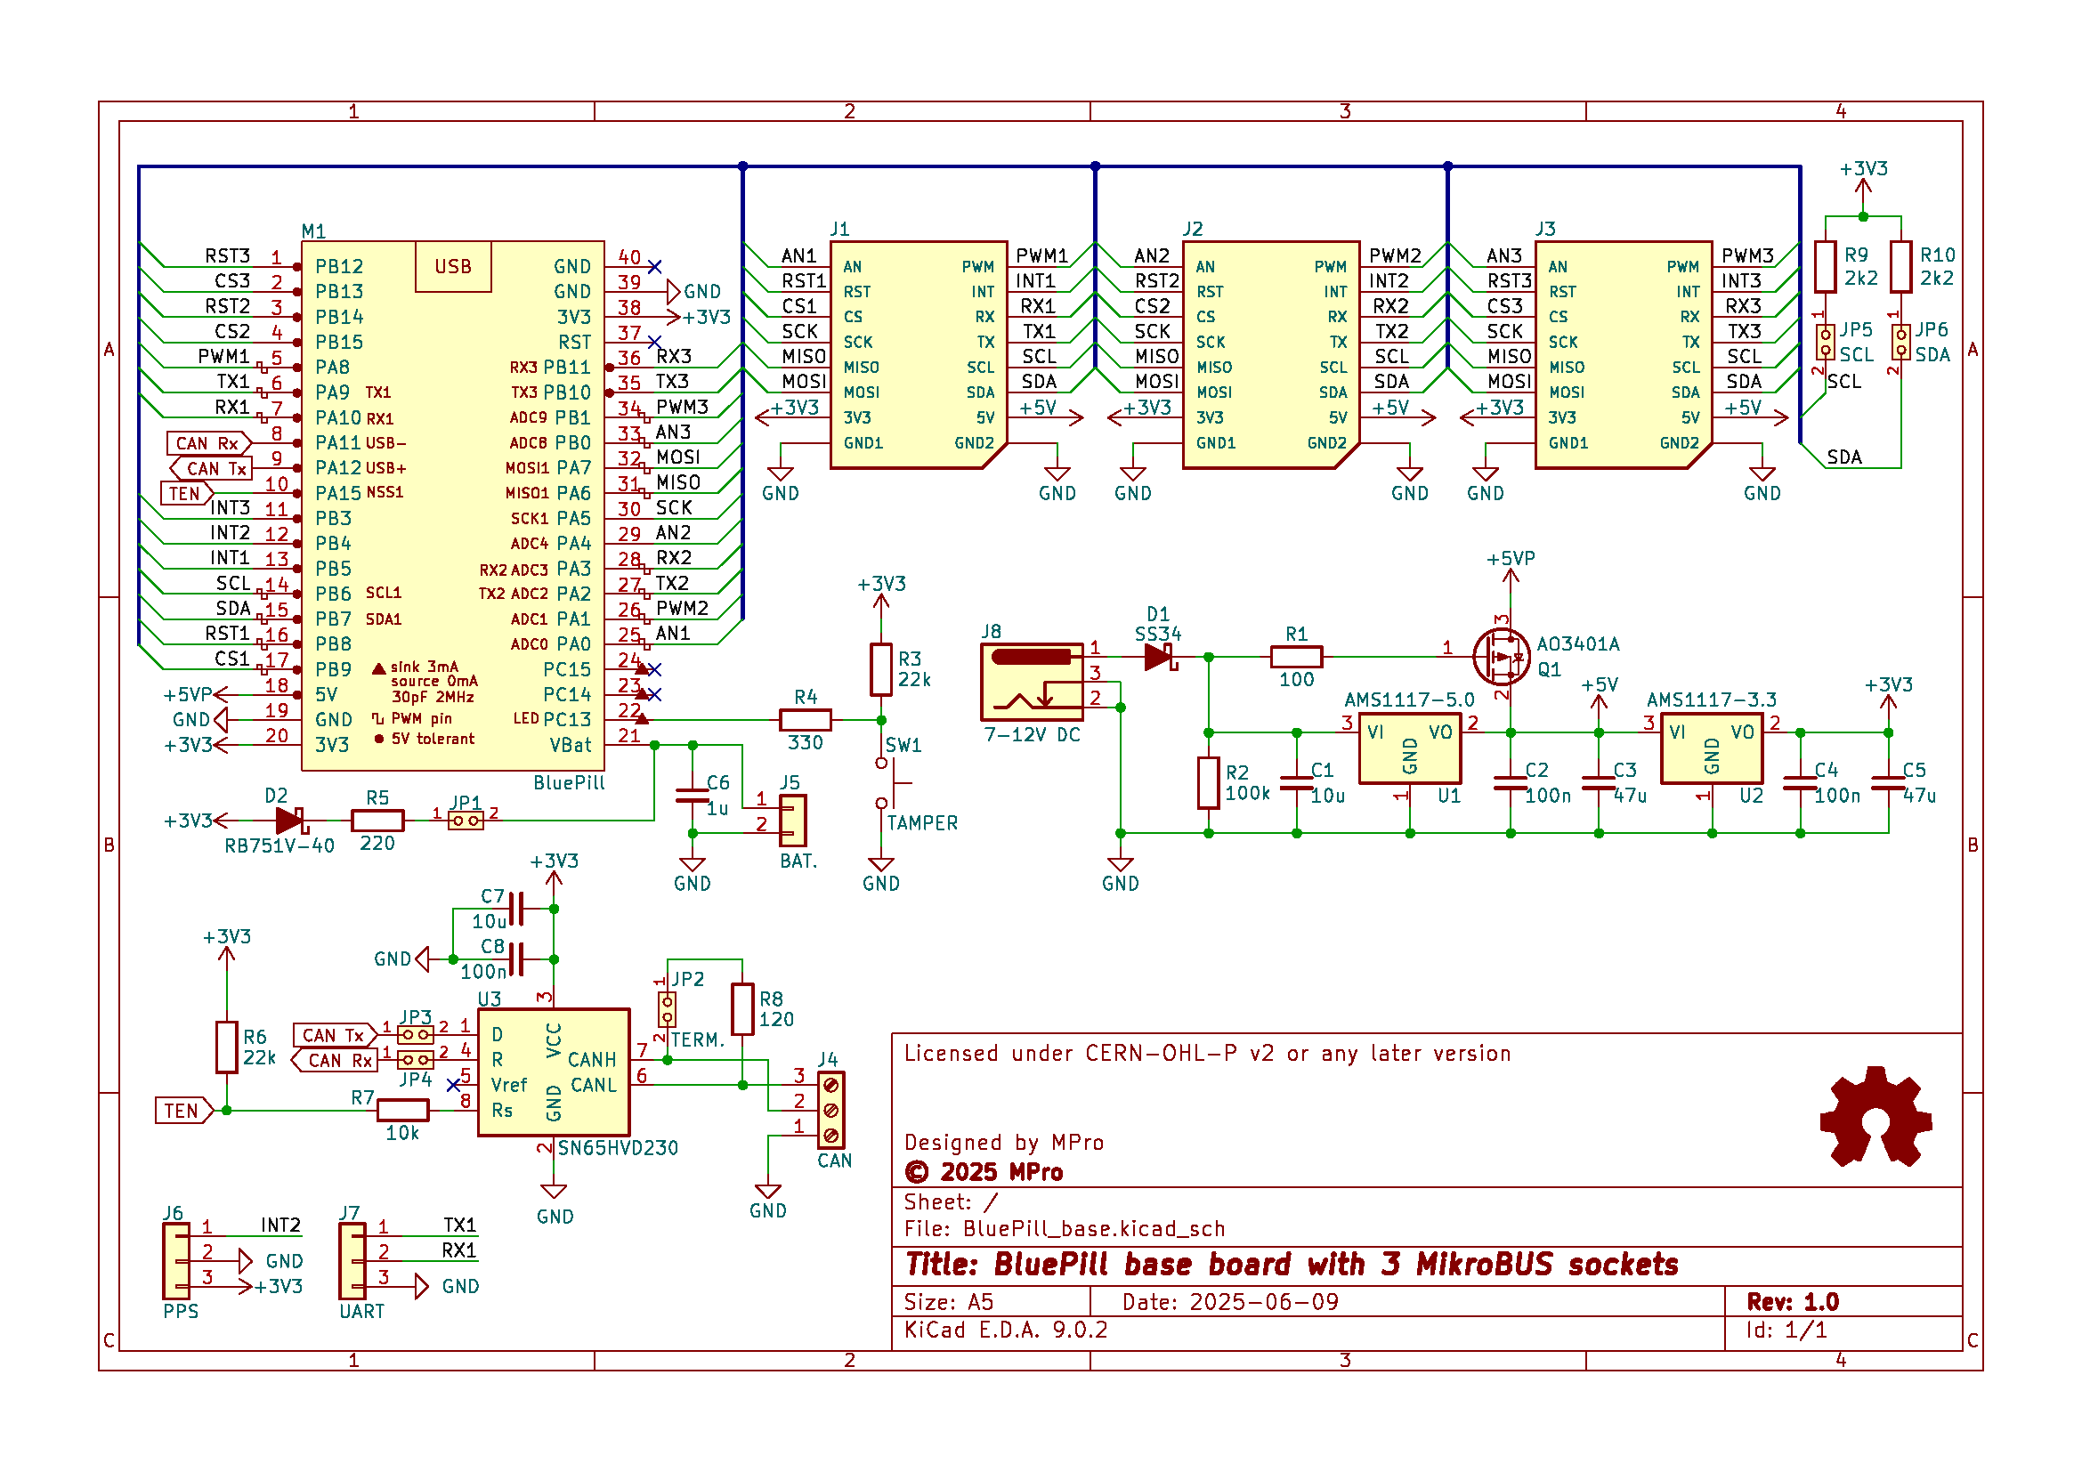Click the D2 RB751V-40 diode symbol
Viewport: 2082px width, 1472px height.
coord(290,821)
